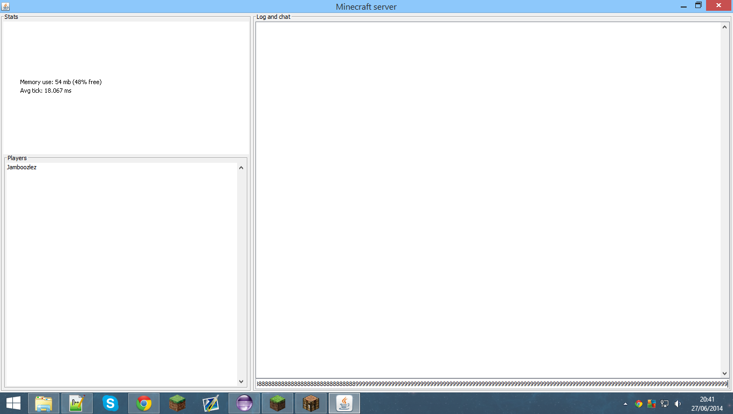This screenshot has height=414, width=733.
Task: Click the "Minecraft server" window title
Action: click(x=366, y=6)
